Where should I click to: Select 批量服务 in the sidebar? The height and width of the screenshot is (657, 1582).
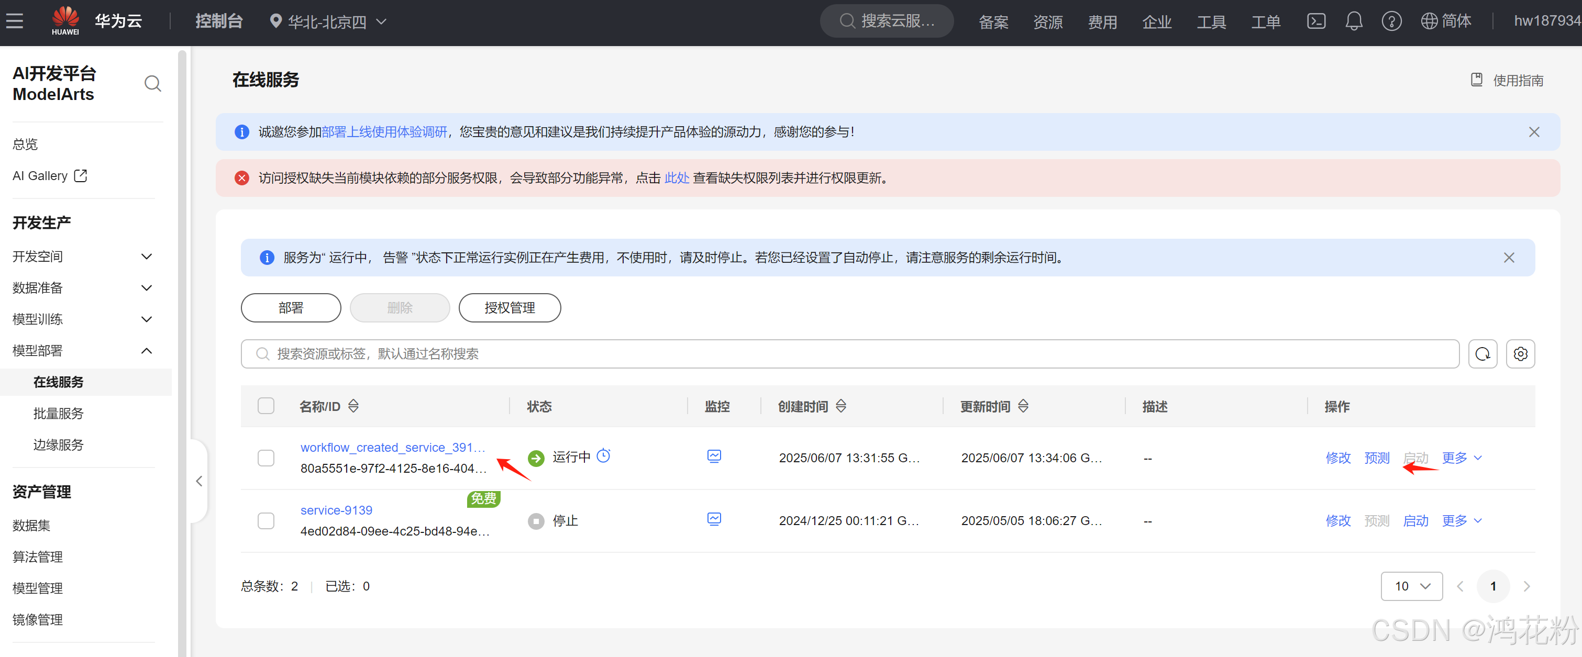(x=58, y=413)
